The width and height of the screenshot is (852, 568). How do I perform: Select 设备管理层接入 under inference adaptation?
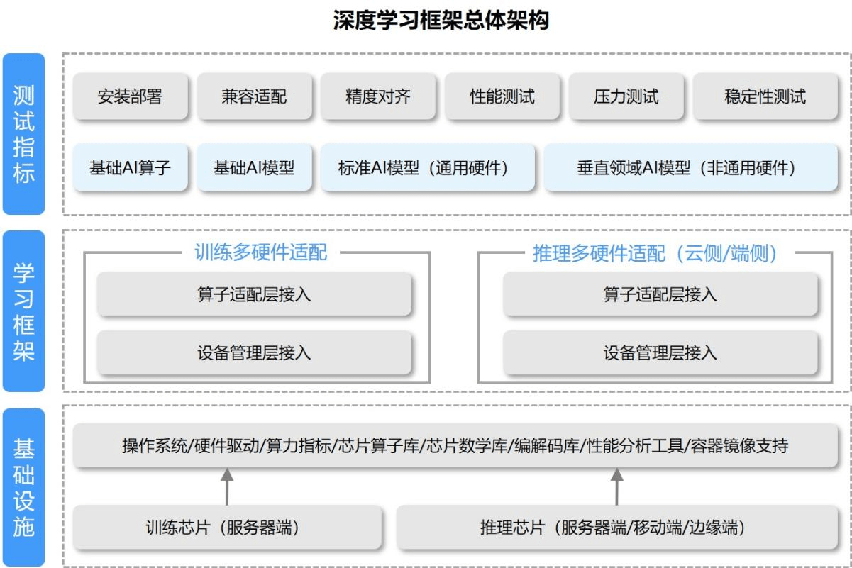click(660, 352)
